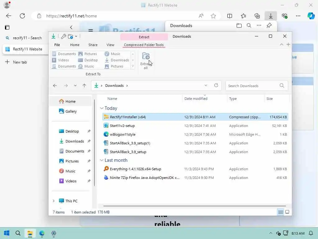Switch to the Home ribbon tab
The height and width of the screenshot is (239, 318).
click(x=75, y=45)
